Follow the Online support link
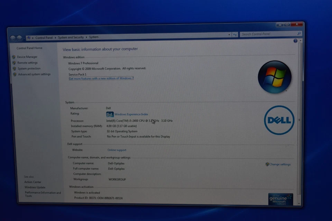The height and width of the screenshot is (221, 332). tap(117, 150)
